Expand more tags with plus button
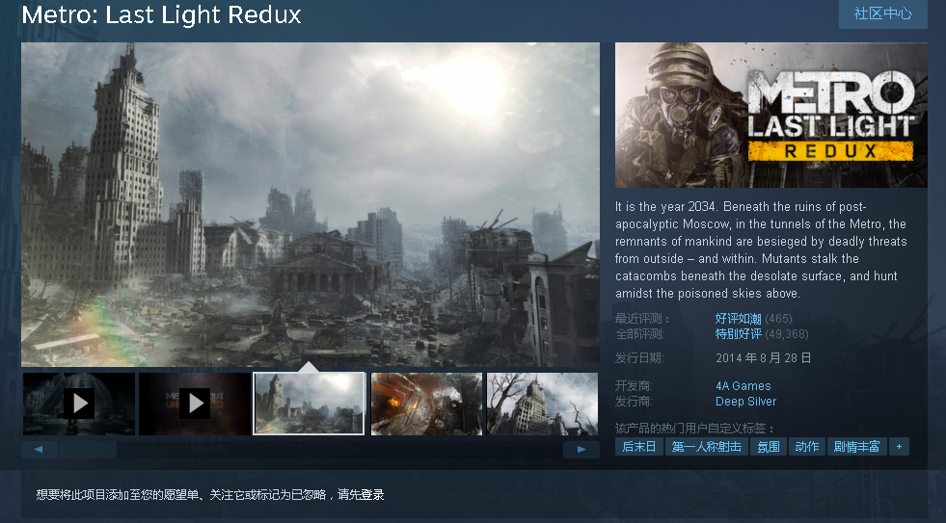 point(899,447)
